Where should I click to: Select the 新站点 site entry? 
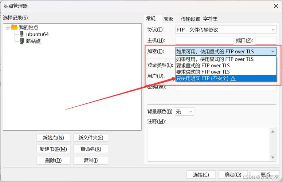[33, 41]
